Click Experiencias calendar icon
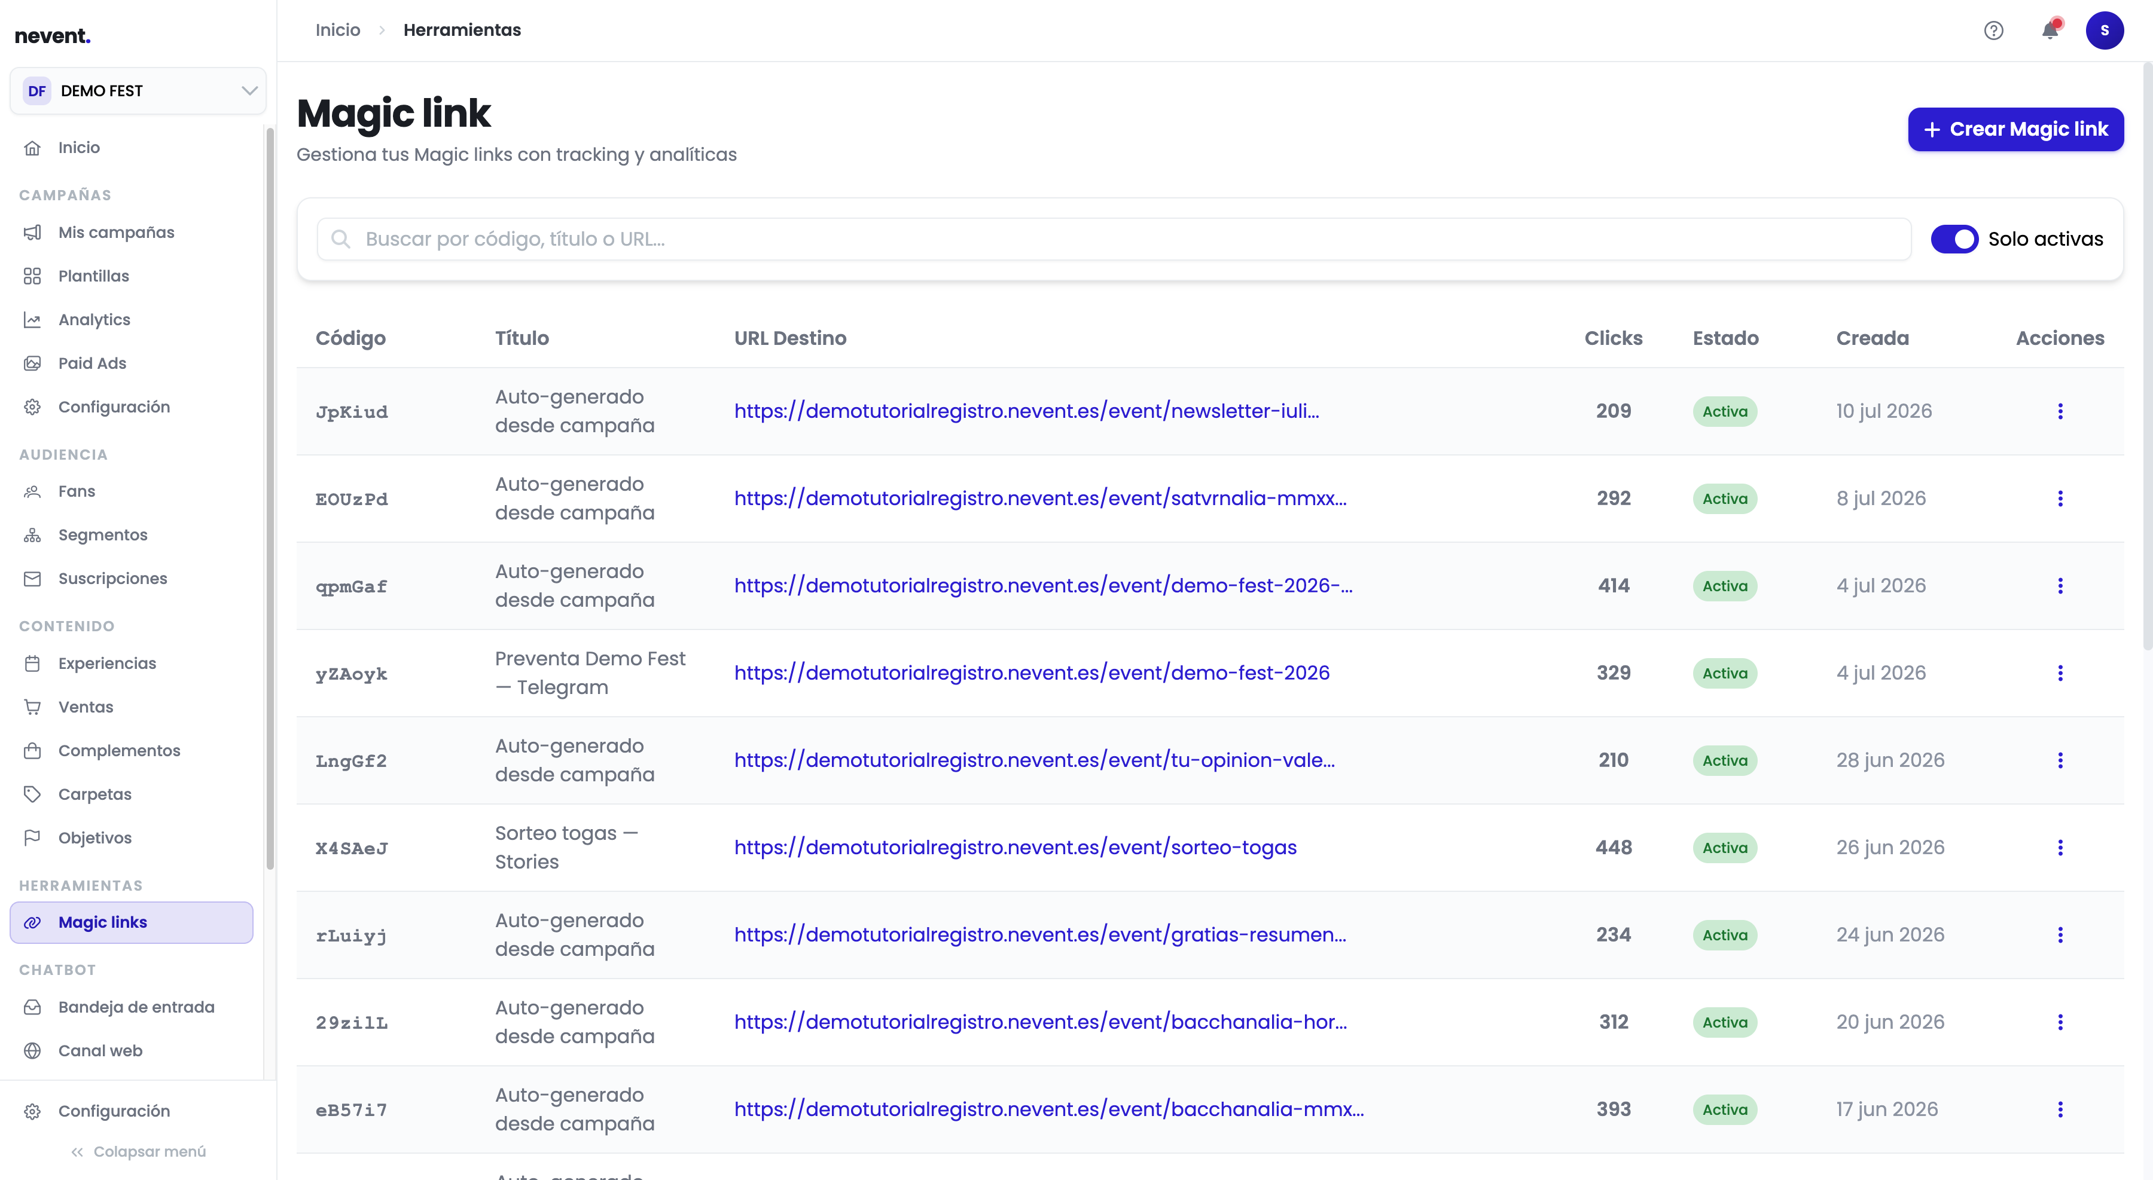The height and width of the screenshot is (1180, 2153). tap(33, 664)
